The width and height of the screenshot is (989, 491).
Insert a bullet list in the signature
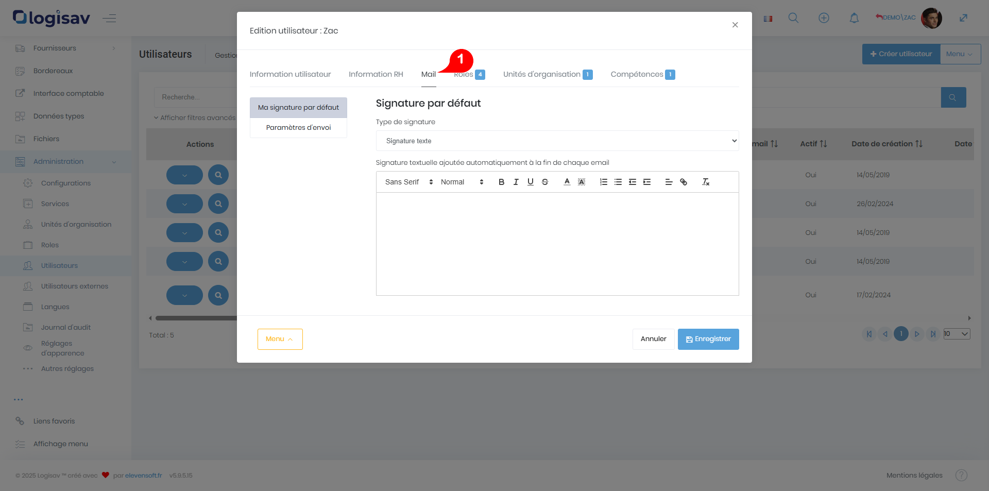618,182
